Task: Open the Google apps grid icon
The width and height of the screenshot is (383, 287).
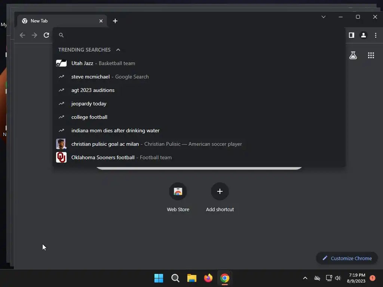Action: [371, 55]
